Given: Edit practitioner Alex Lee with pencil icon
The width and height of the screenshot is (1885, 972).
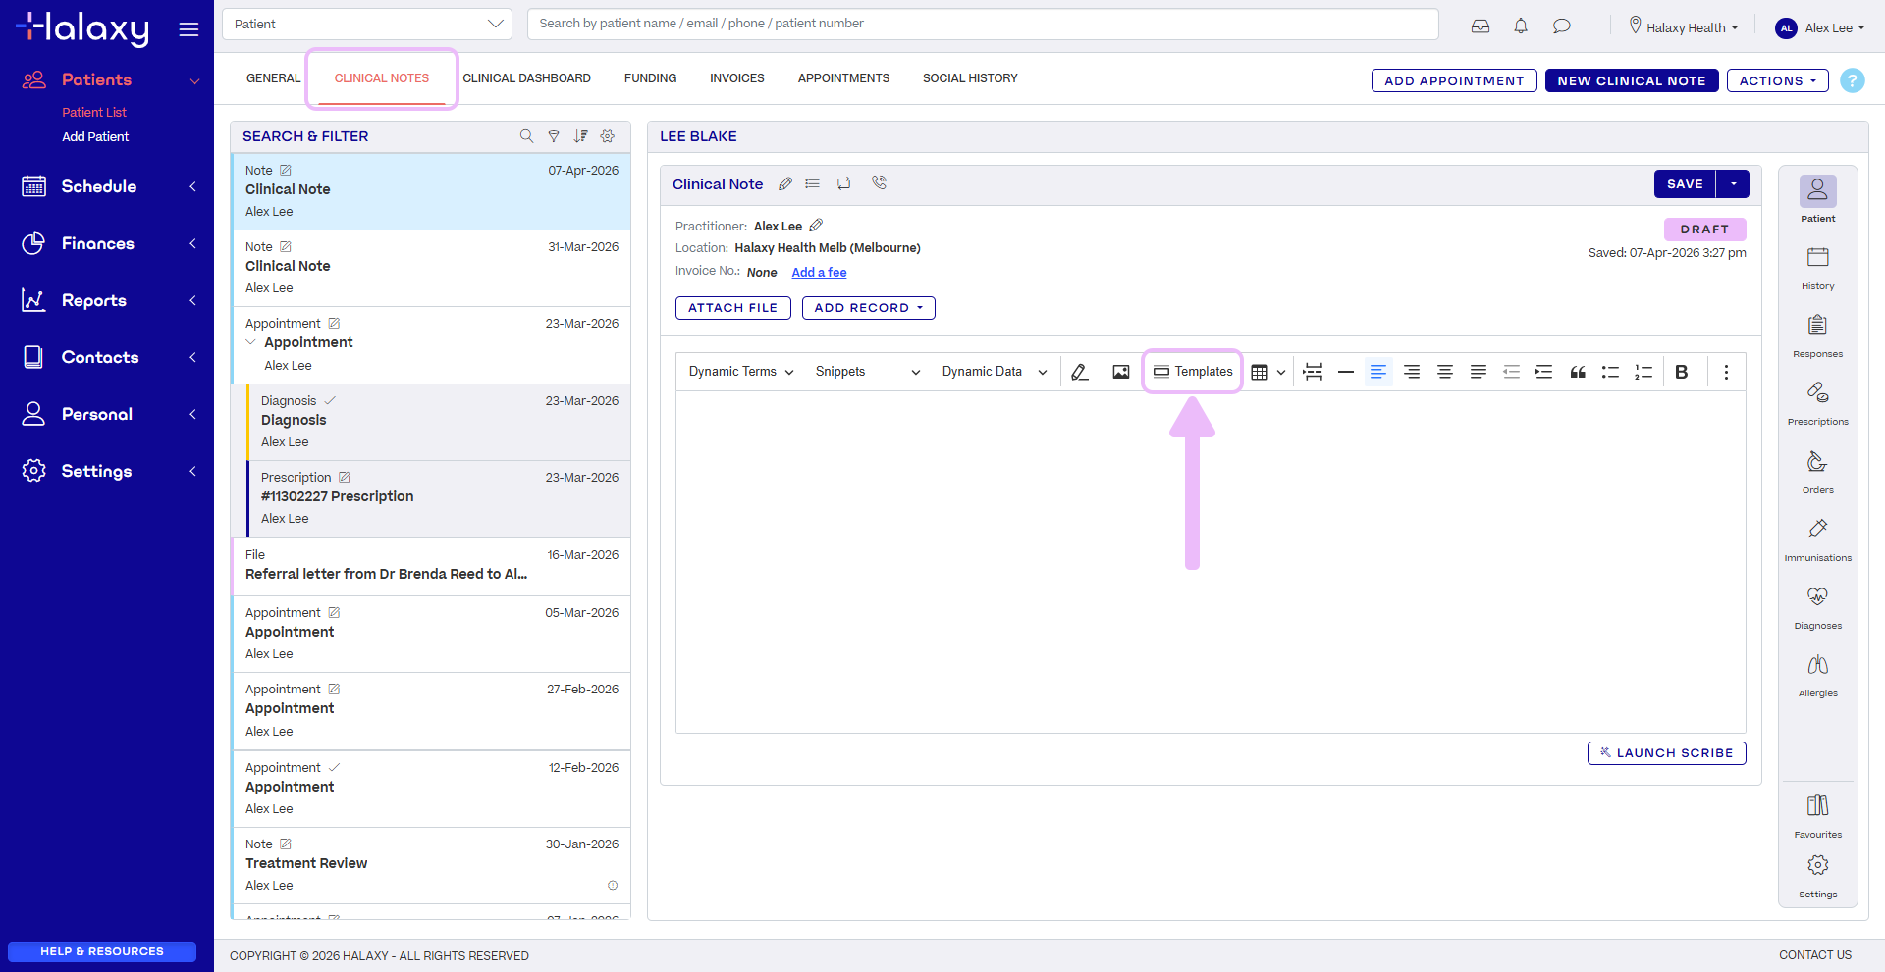Looking at the screenshot, I should click(816, 226).
